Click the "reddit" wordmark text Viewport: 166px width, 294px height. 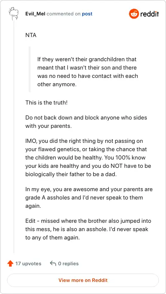point(149,14)
